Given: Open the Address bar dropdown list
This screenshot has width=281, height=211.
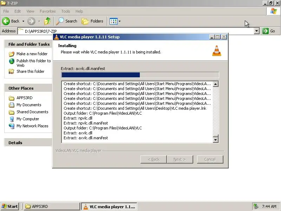Looking at the screenshot, I should pyautogui.click(x=257, y=31).
